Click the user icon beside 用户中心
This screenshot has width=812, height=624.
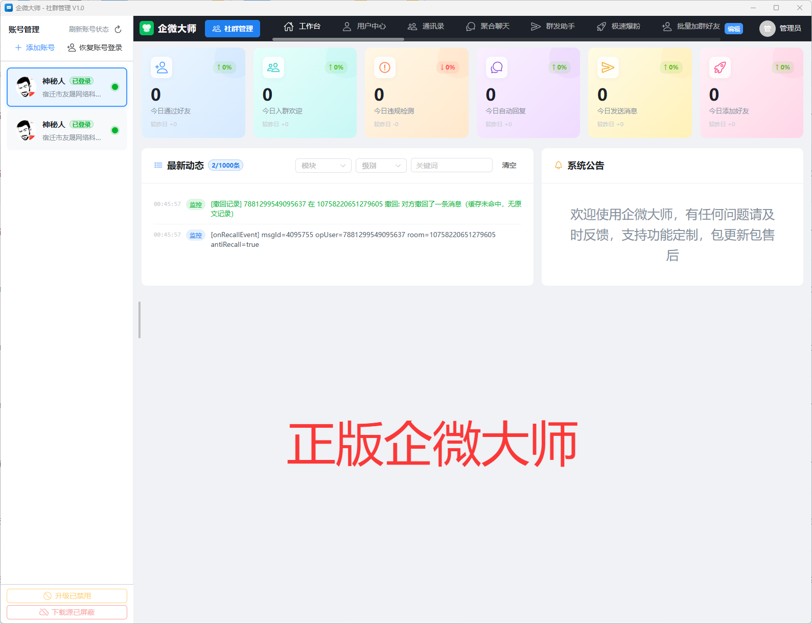tap(347, 26)
